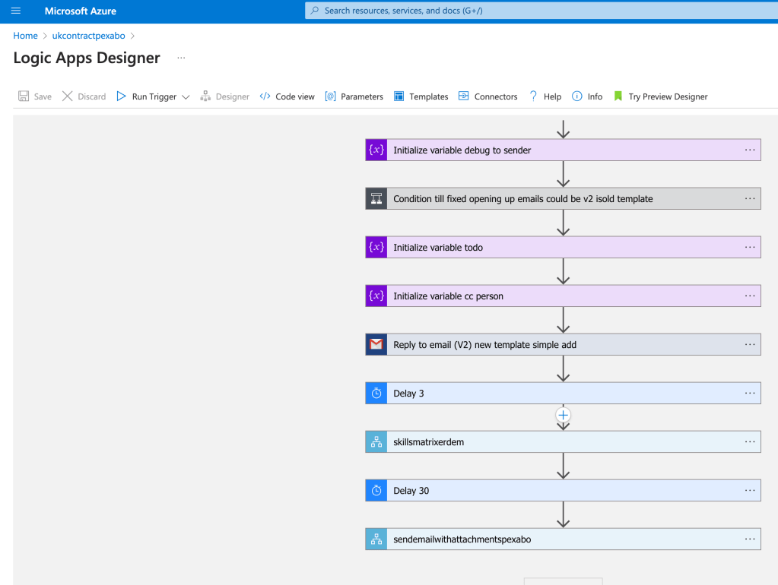This screenshot has height=585, width=778.
Task: Click the Condition step icon
Action: pos(376,199)
